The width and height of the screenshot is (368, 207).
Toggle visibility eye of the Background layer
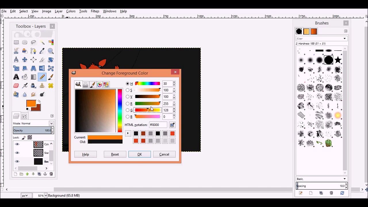click(17, 162)
